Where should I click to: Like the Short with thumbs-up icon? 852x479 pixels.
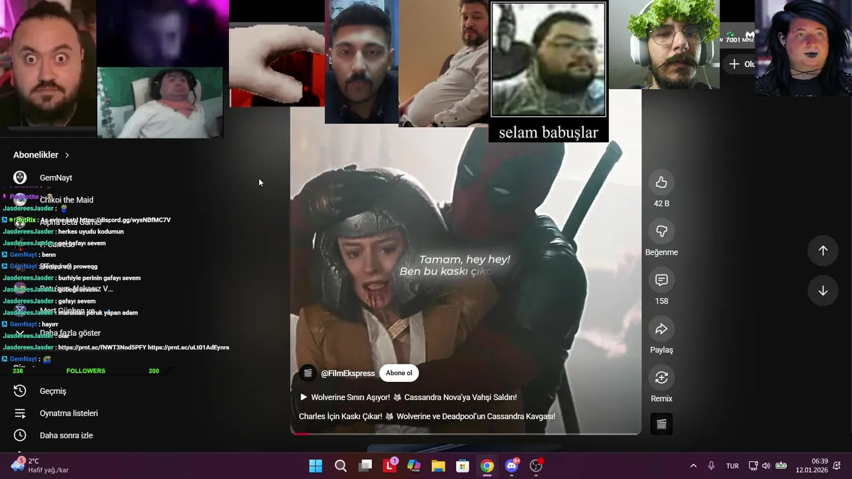(x=661, y=182)
